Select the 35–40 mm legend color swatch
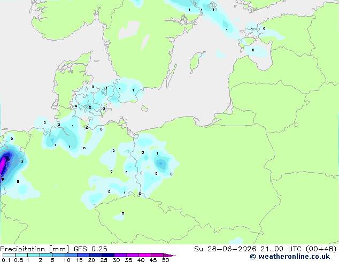Viewport: 339px width, 262px height. [x=132, y=255]
